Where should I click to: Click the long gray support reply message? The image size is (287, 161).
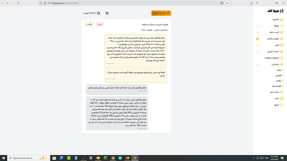117,113
